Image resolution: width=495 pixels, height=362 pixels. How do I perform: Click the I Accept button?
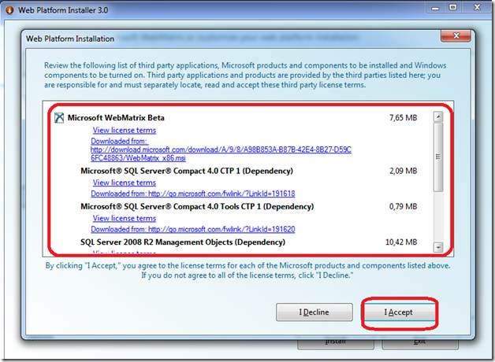(400, 312)
